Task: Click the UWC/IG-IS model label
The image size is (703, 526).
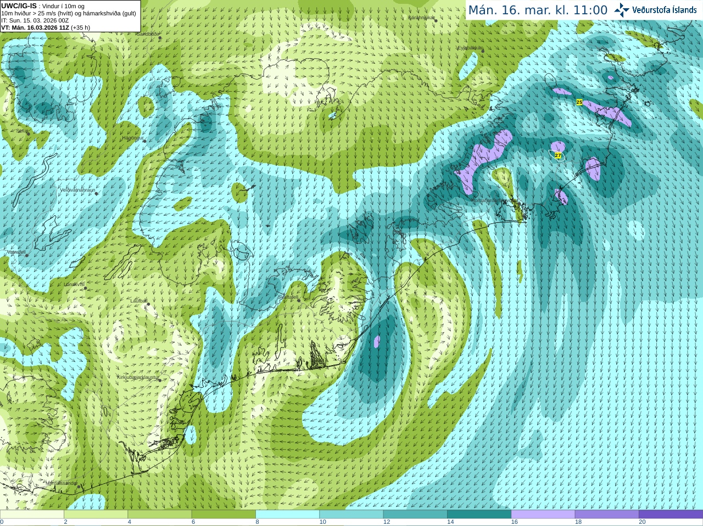Action: tap(19, 5)
